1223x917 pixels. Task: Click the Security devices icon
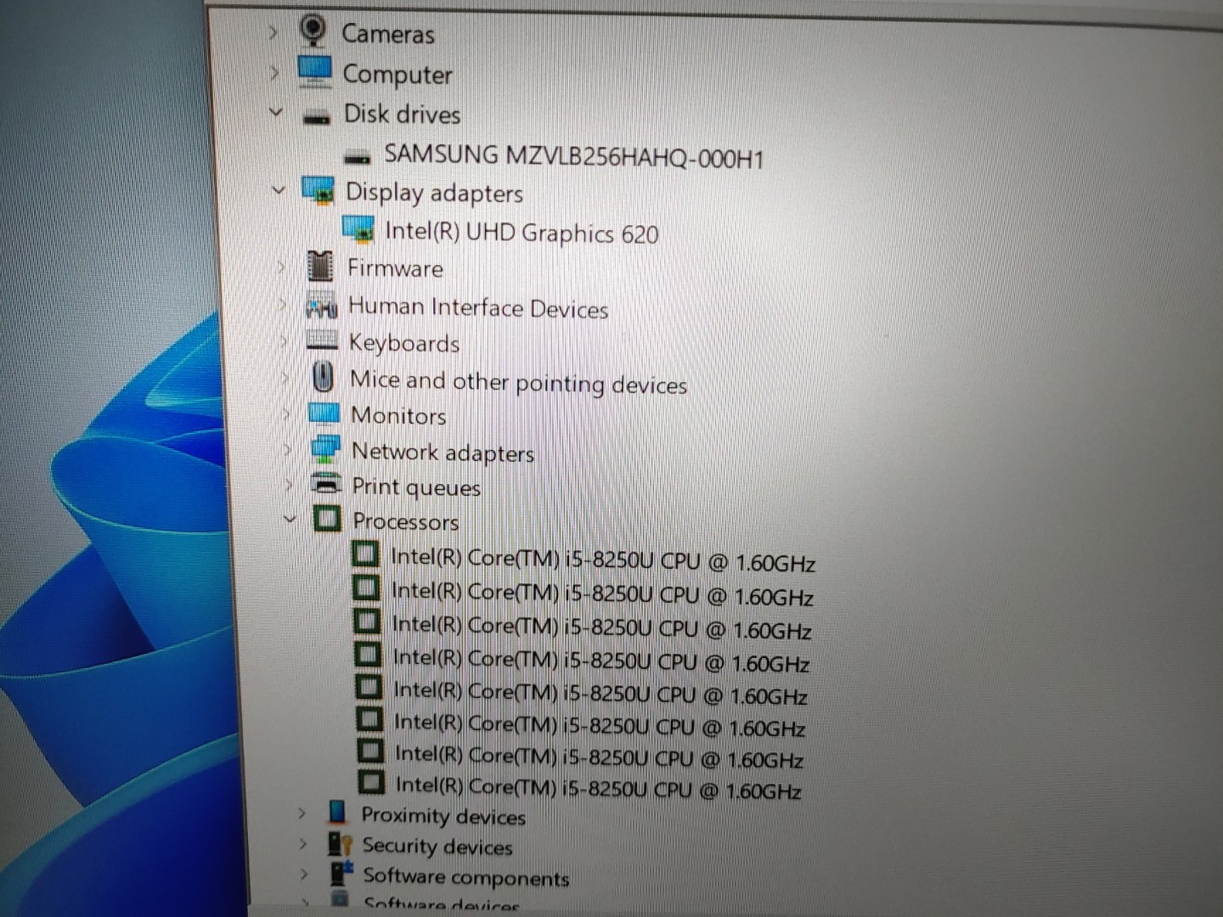click(x=341, y=844)
